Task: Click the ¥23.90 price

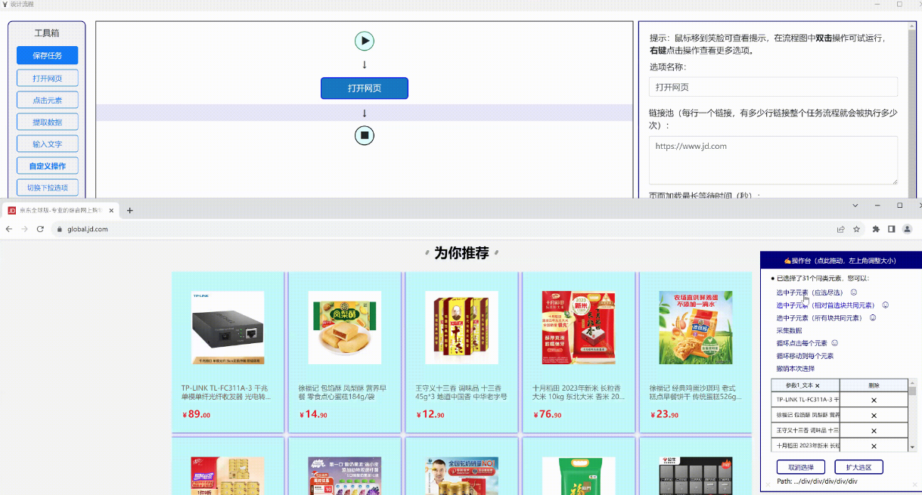Action: click(665, 414)
